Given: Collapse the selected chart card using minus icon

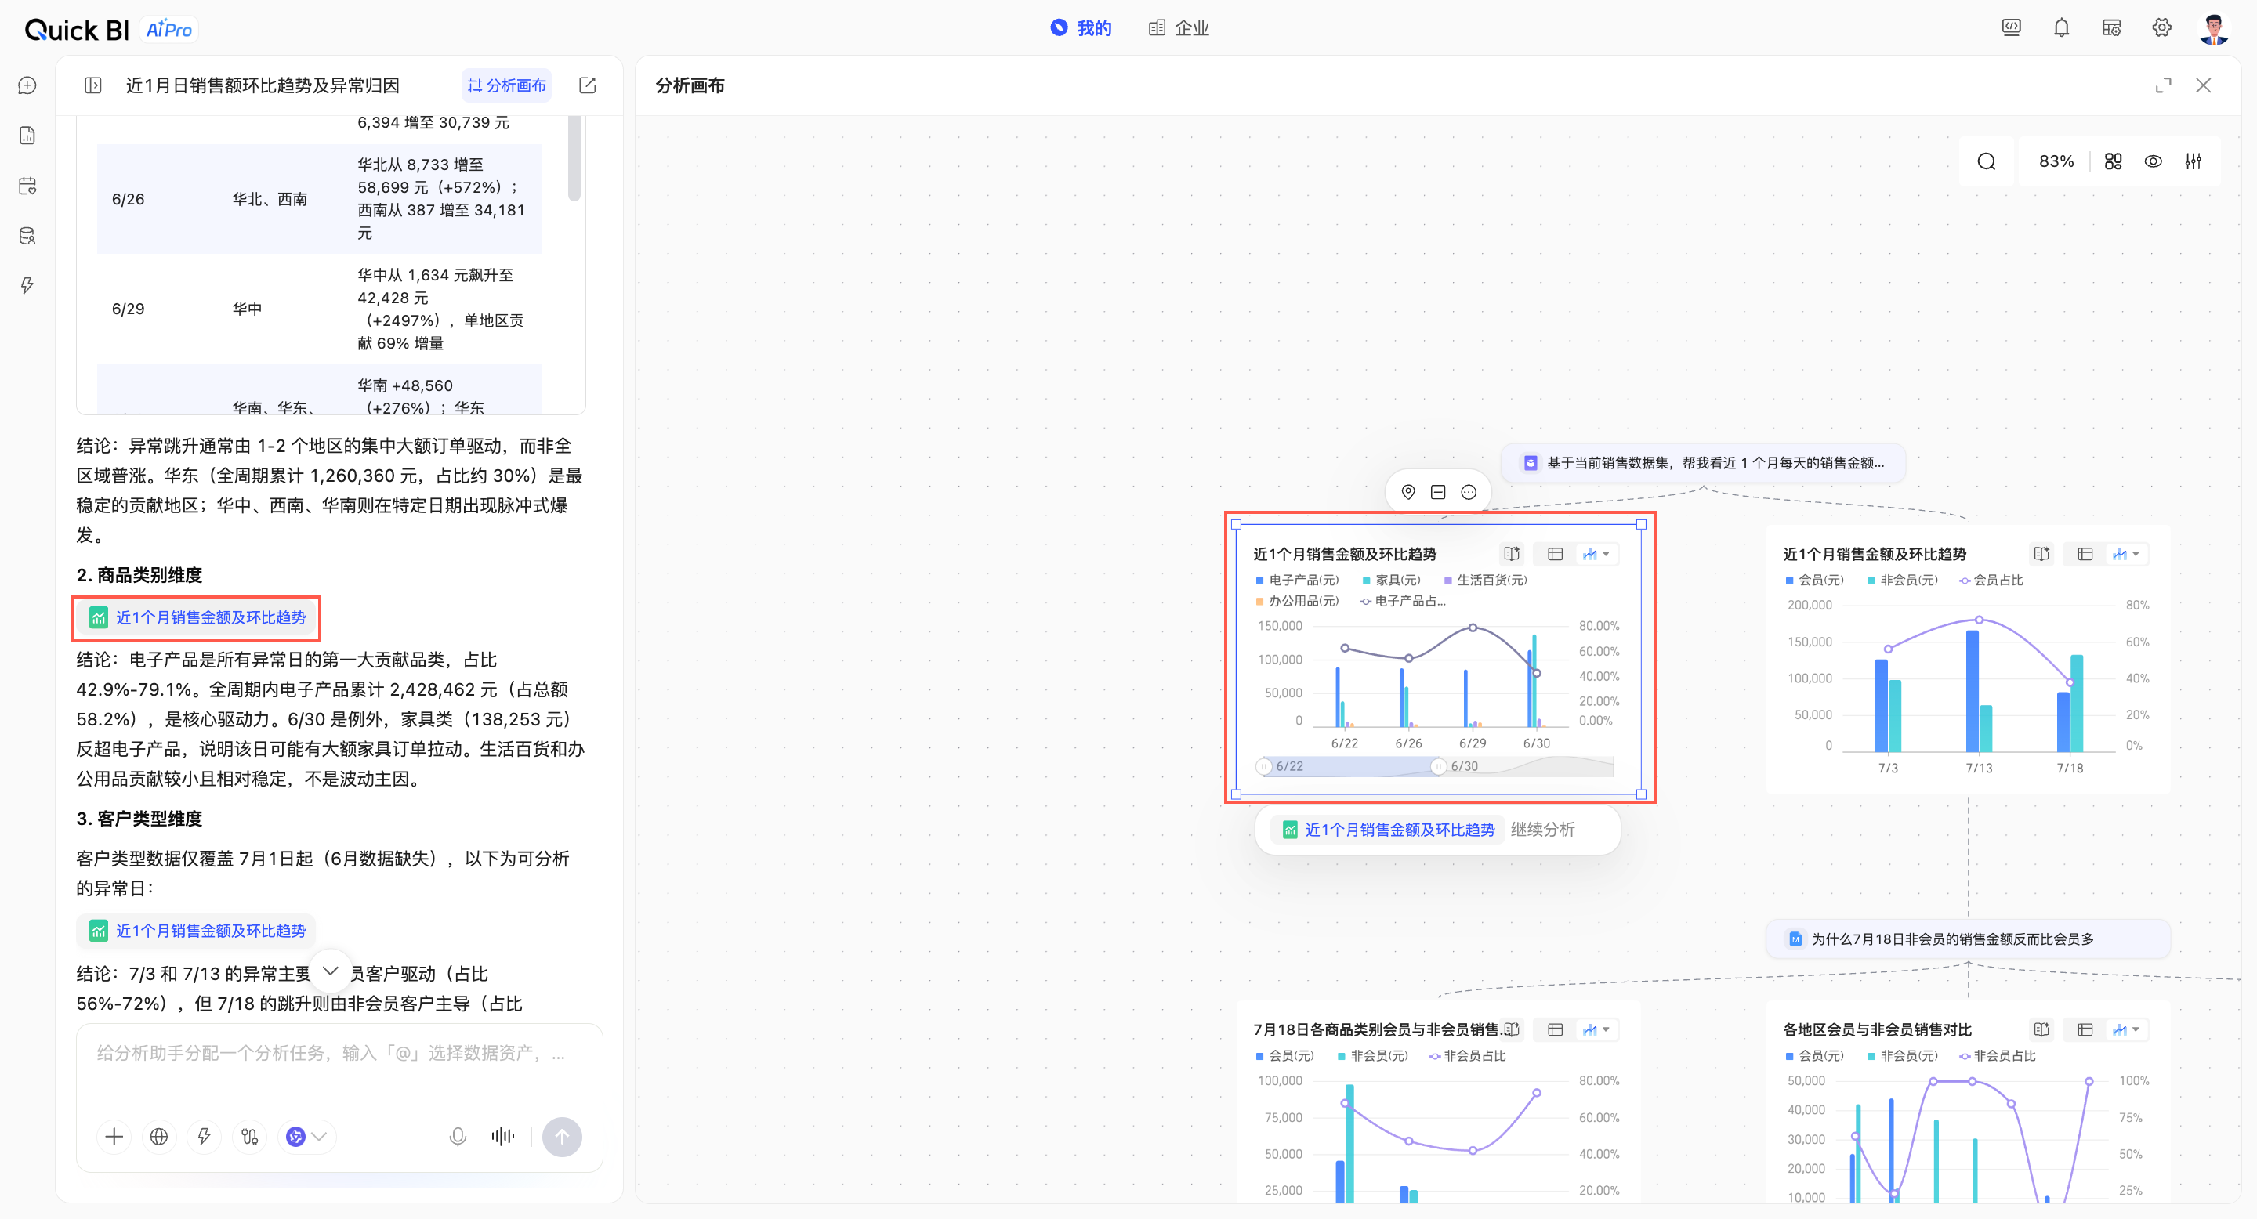Looking at the screenshot, I should coord(1438,492).
